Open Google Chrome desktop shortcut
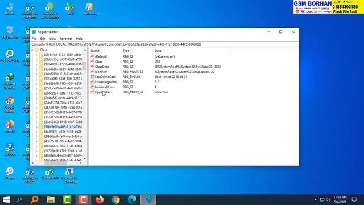Screen dimensions: 364x205 pyautogui.click(x=10, y=105)
